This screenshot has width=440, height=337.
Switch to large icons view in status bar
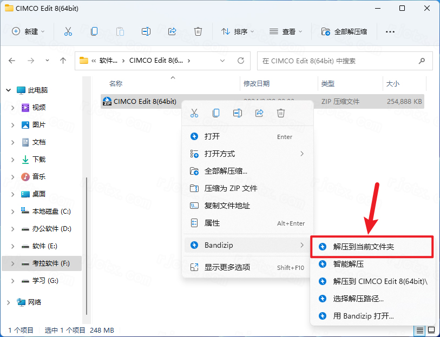pos(431,331)
